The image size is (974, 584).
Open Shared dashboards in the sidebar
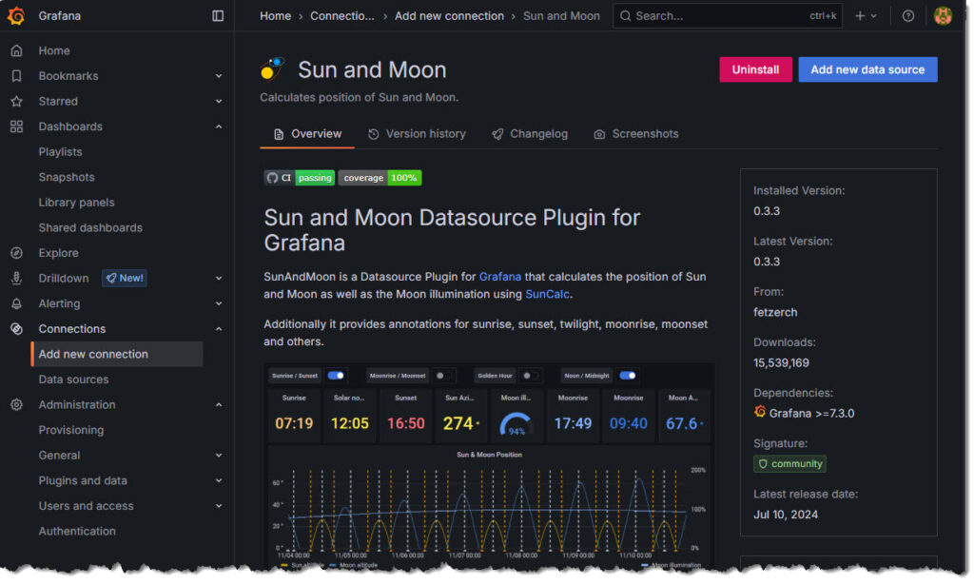(x=90, y=228)
